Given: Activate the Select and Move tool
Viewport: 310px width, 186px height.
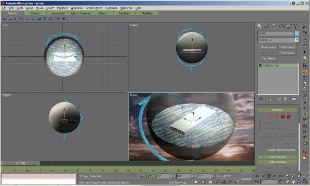Looking at the screenshot, I should click(x=305, y=72).
